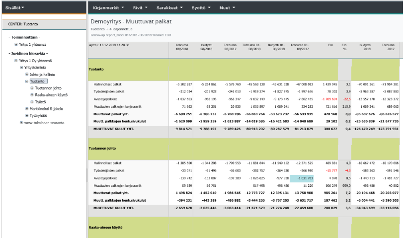Collapse the Yritystoiminta tree node
The height and width of the screenshot is (238, 404).
pyautogui.click(x=21, y=67)
